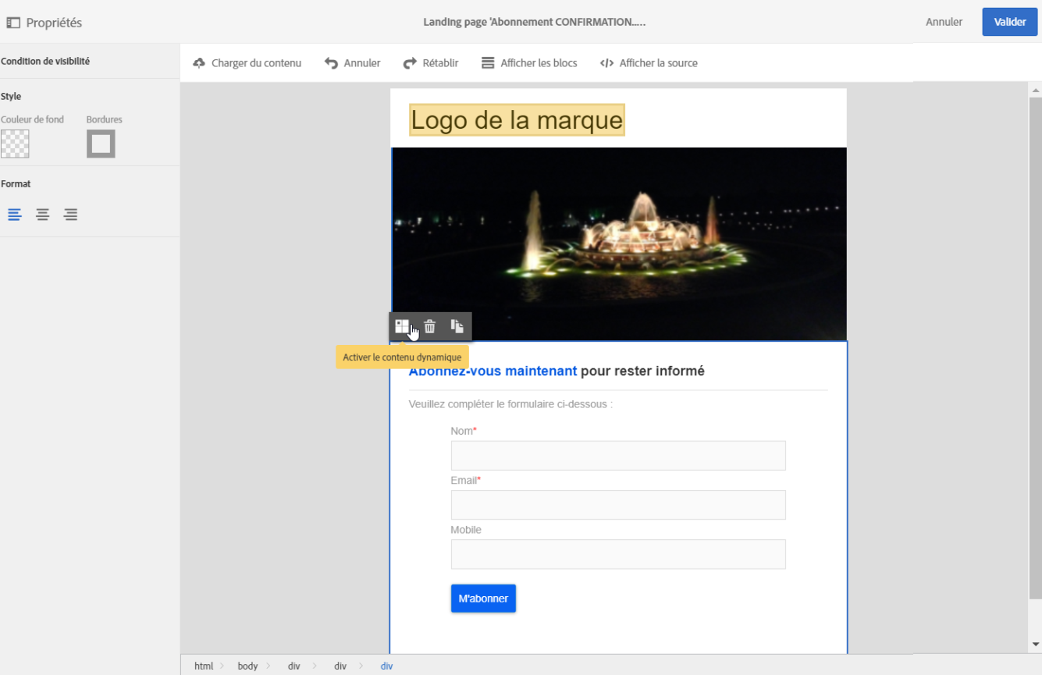This screenshot has width=1042, height=675.
Task: Select body in the breadcrumb
Action: [x=247, y=666]
